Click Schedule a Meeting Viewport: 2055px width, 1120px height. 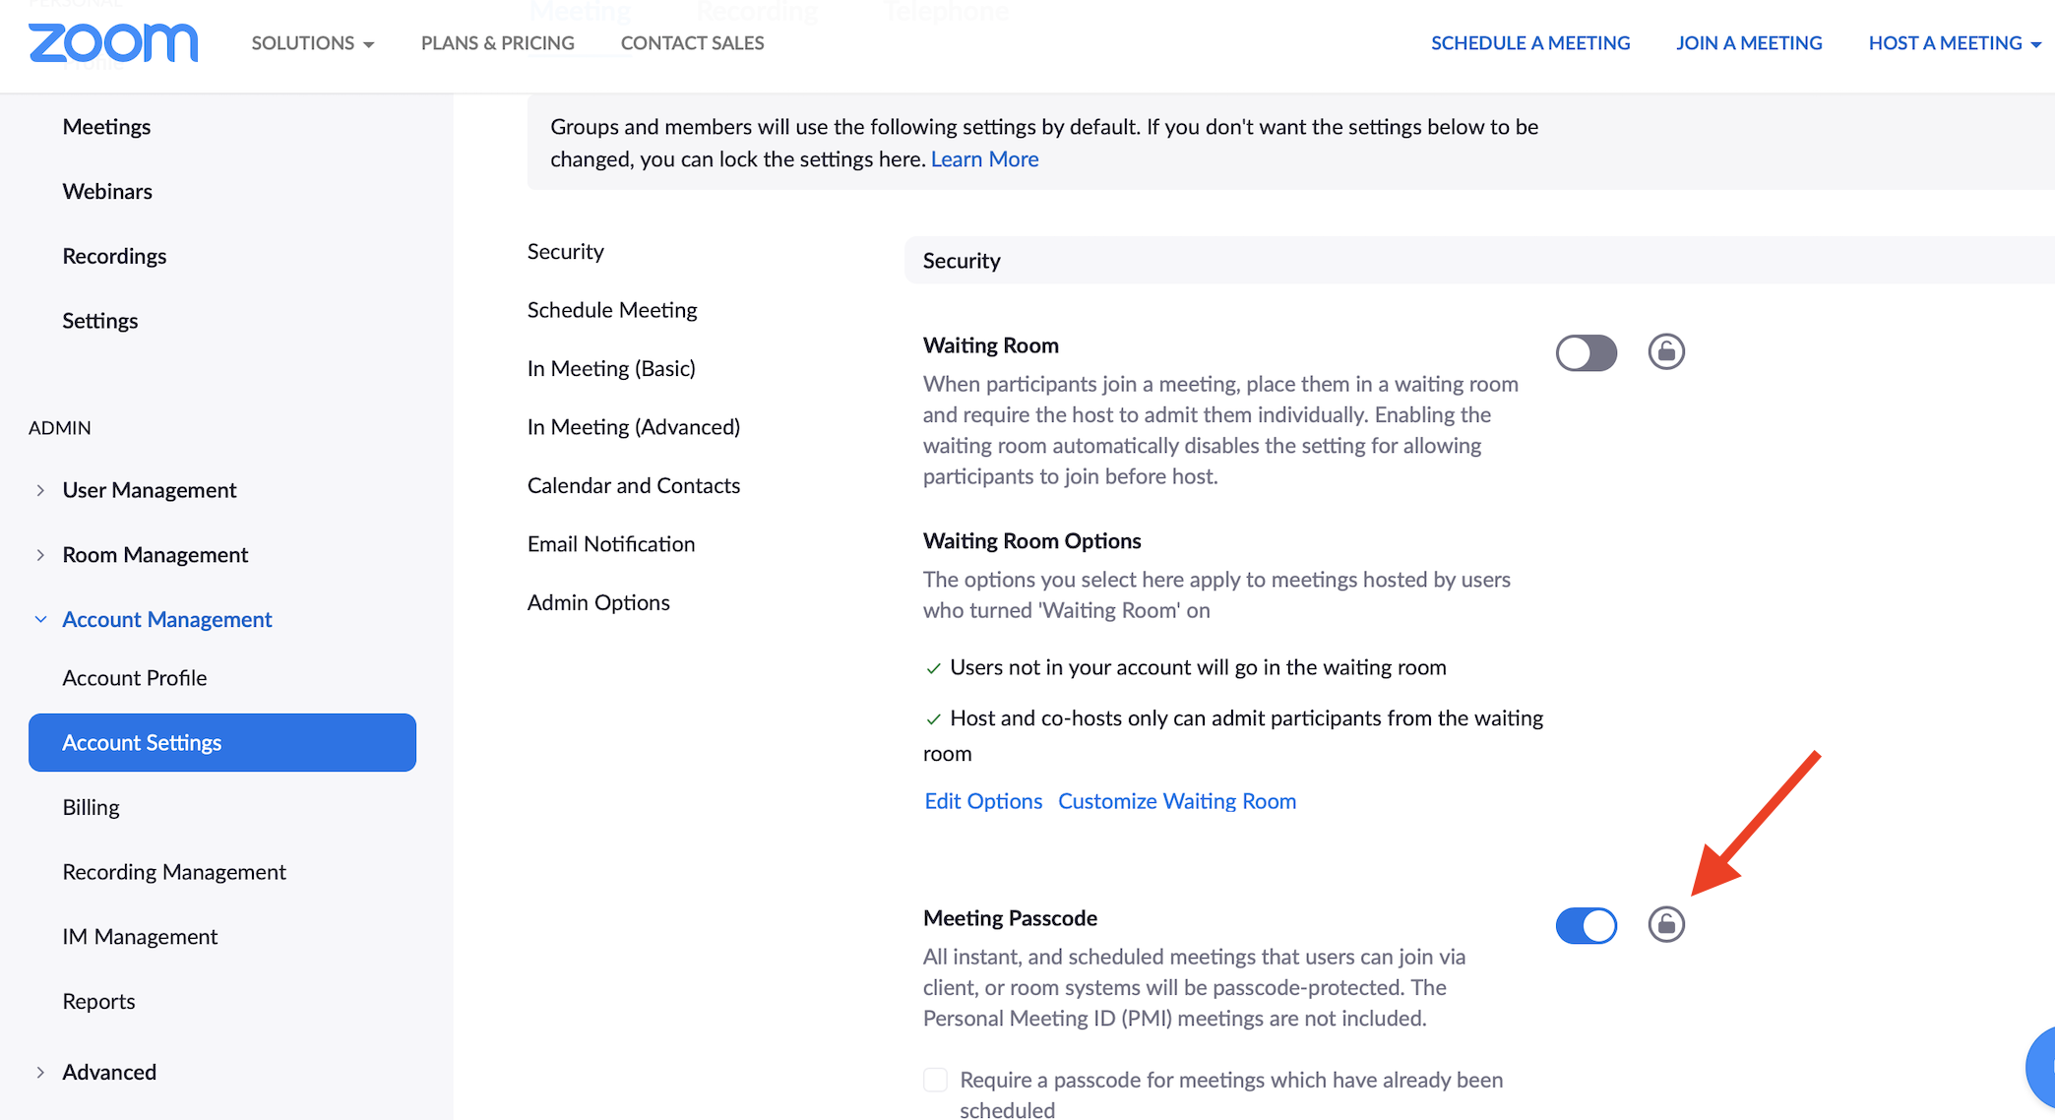[1529, 43]
